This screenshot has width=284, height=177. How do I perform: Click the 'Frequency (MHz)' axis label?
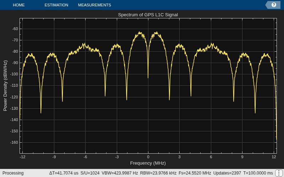click(148, 163)
